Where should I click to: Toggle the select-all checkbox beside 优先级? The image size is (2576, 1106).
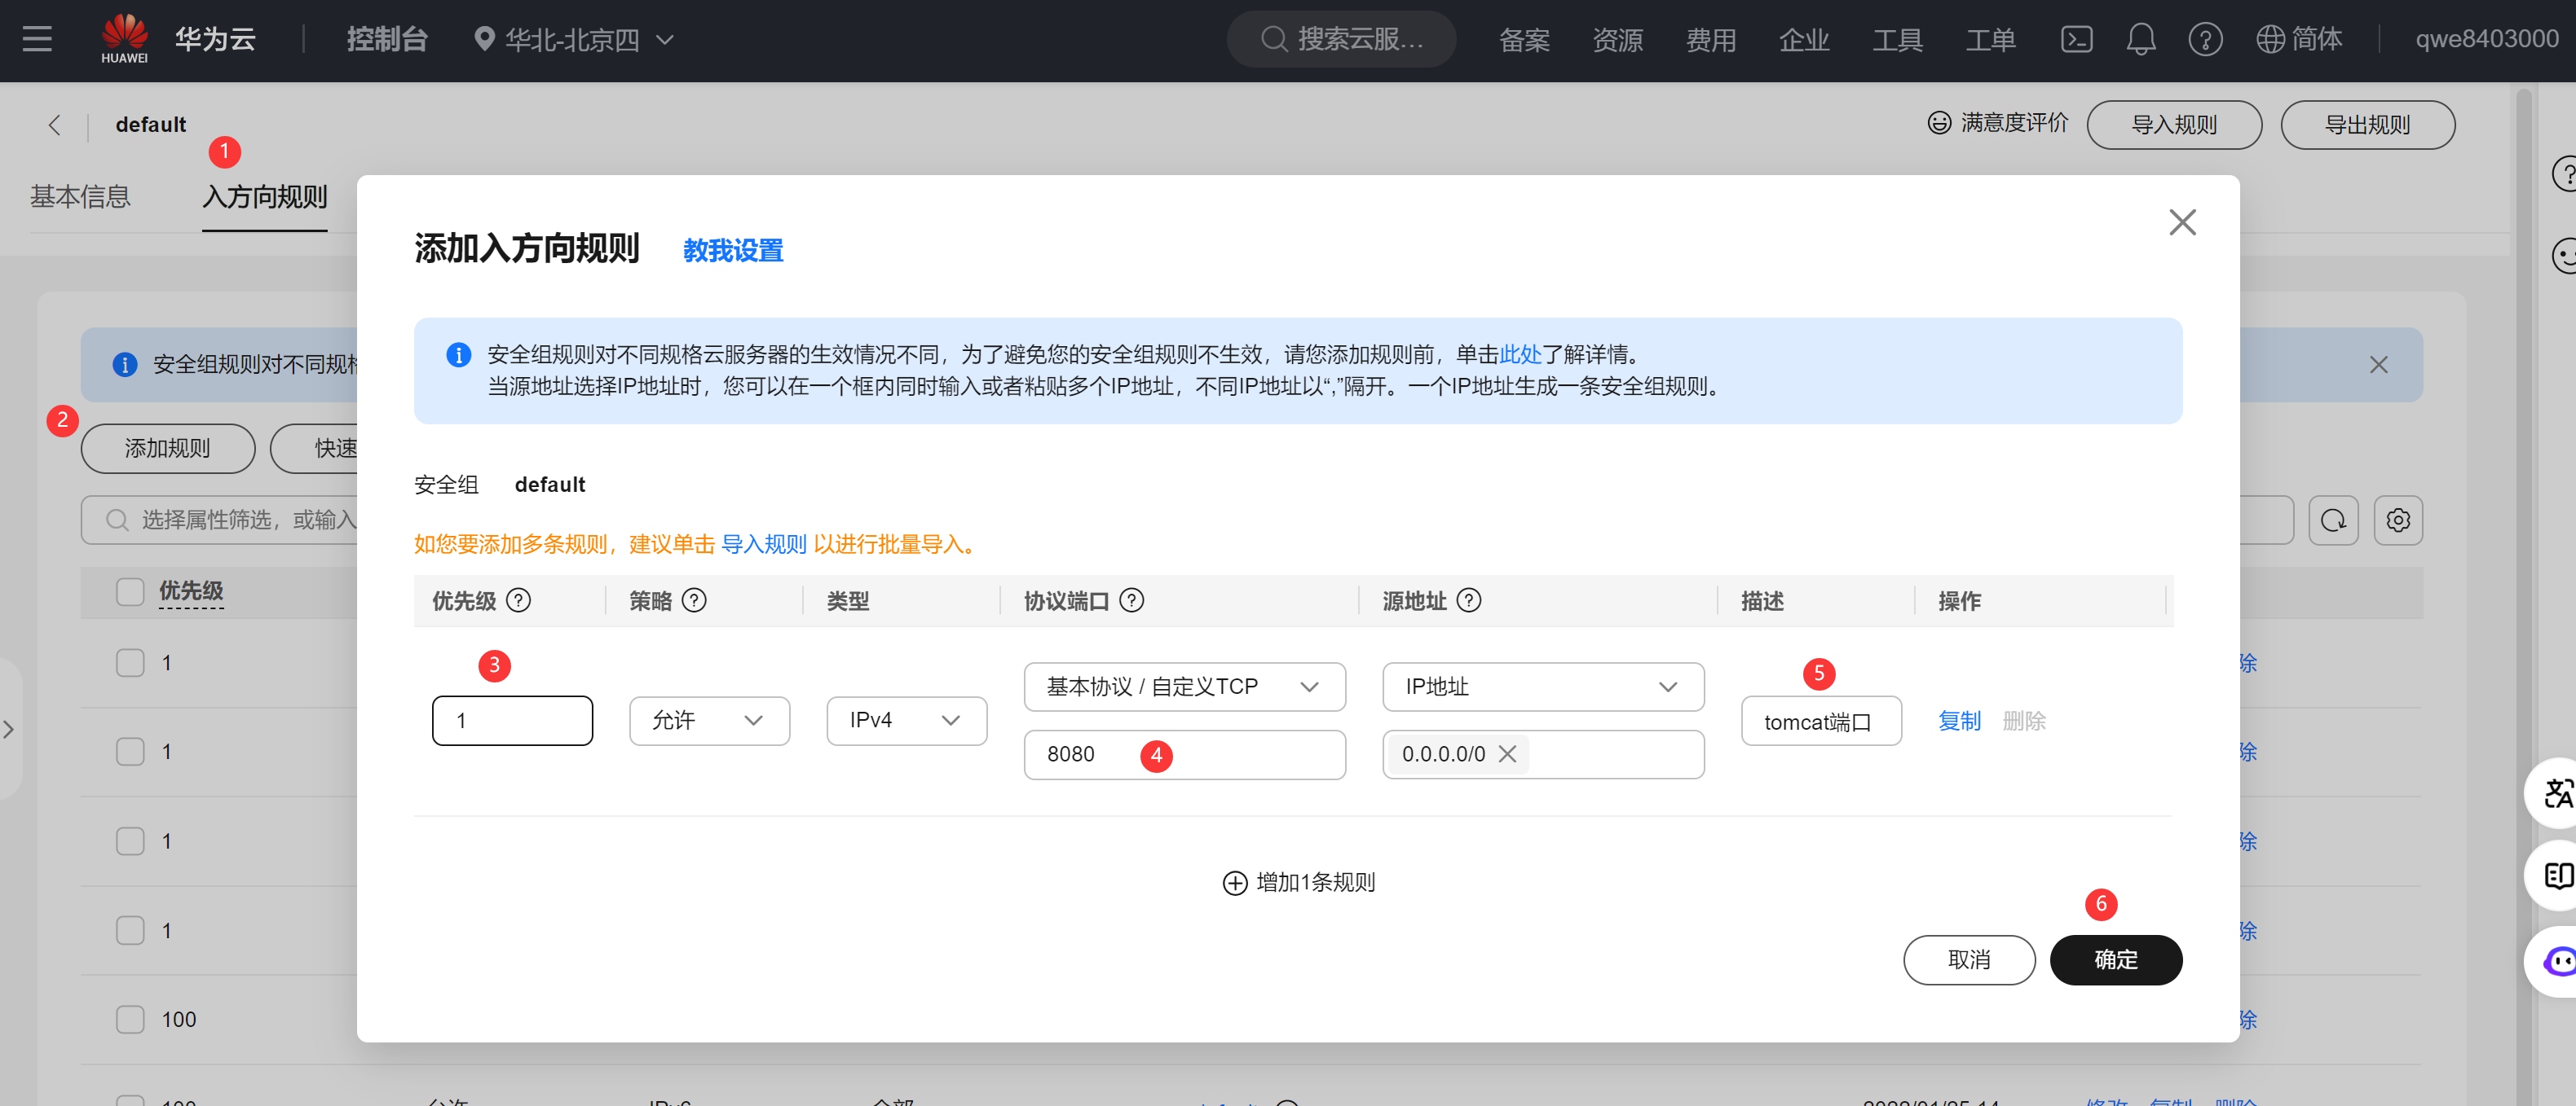[130, 591]
